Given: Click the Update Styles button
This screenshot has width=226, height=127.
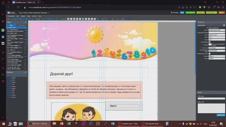Looking at the screenshot, I should point(221,115).
